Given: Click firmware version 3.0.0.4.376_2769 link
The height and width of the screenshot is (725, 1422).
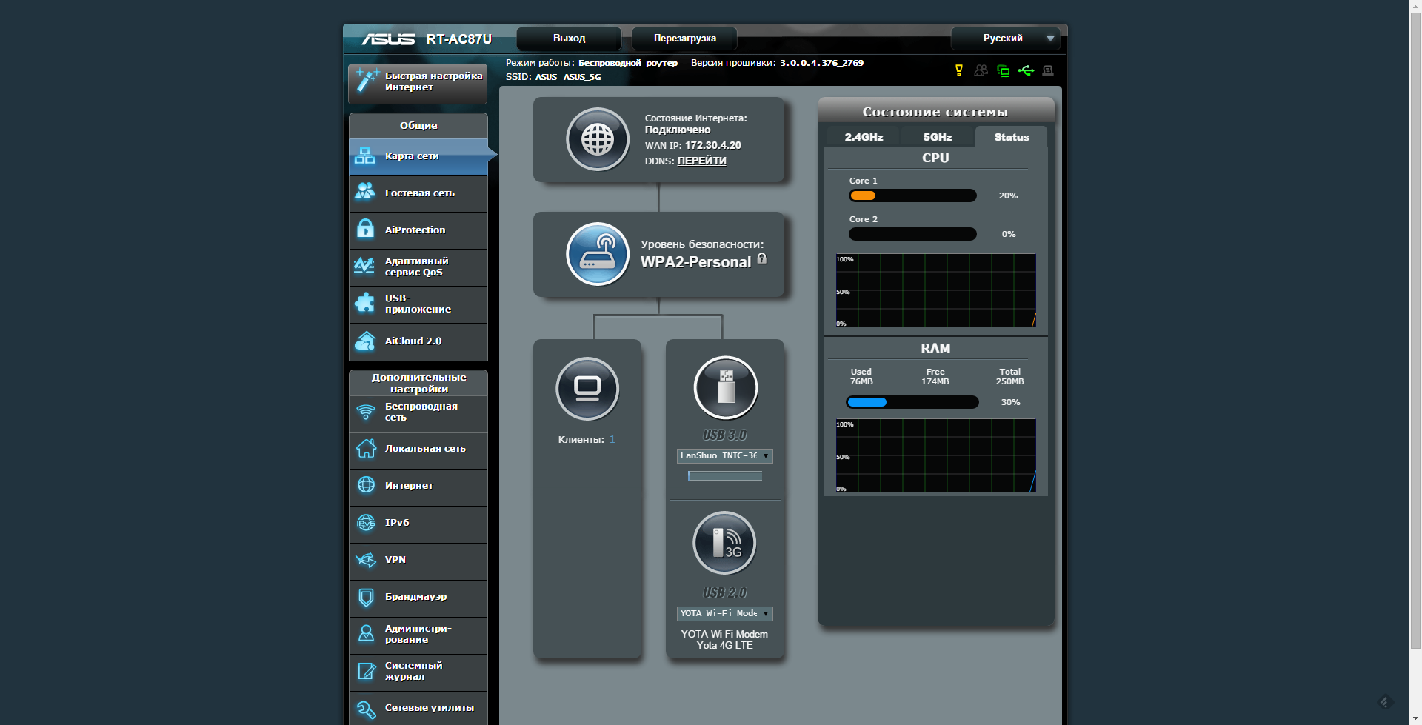Looking at the screenshot, I should [821, 63].
